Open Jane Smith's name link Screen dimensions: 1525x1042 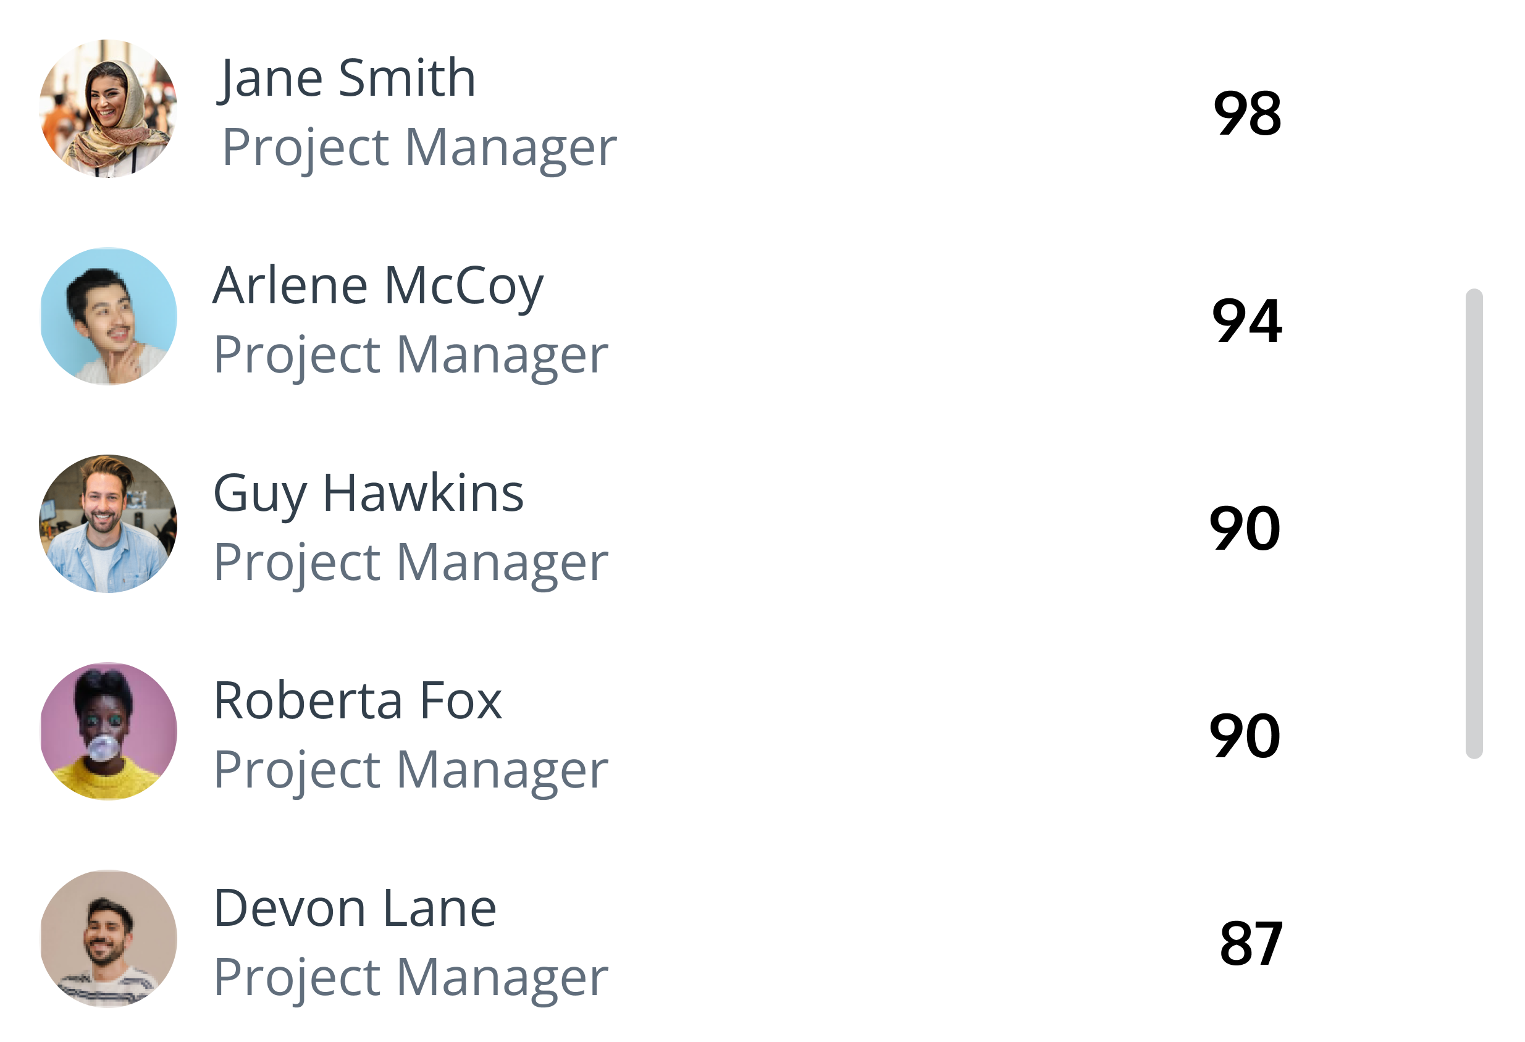347,78
